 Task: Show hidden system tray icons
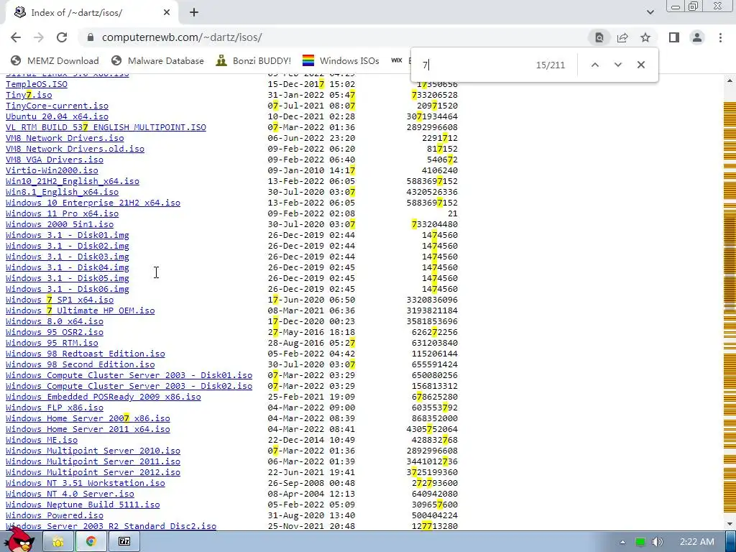click(622, 542)
